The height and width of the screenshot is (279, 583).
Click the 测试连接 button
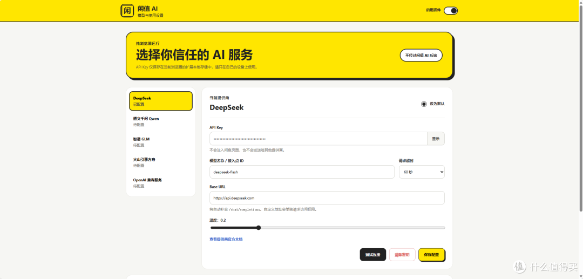tap(372, 255)
